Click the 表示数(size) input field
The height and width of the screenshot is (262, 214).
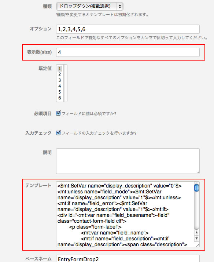pos(128,52)
